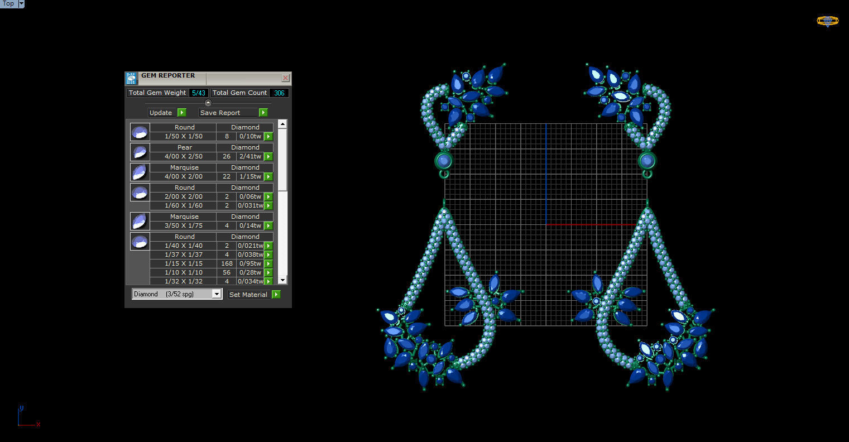The height and width of the screenshot is (442, 849).
Task: Select the Round 1/40 X 1/40 group thumbnail
Action: tap(140, 241)
